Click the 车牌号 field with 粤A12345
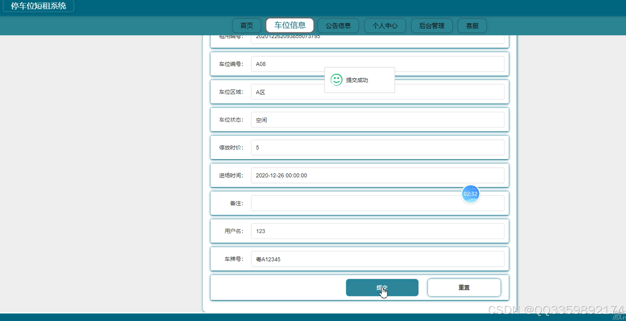 [x=377, y=259]
